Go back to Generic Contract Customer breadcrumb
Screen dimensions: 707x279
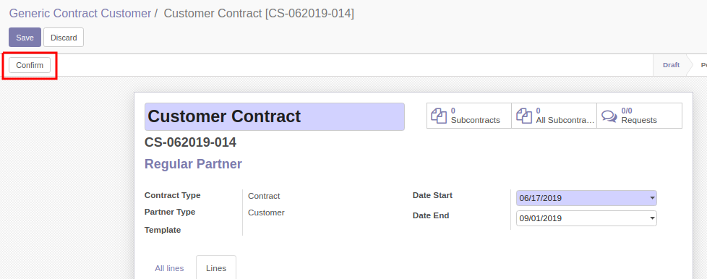coord(80,13)
